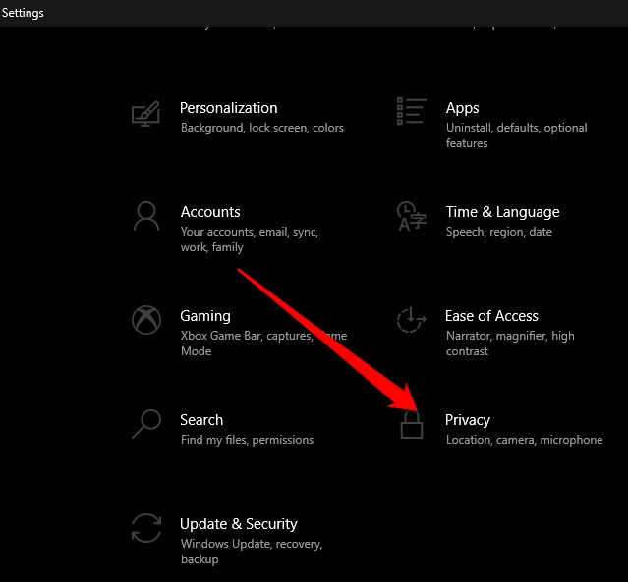
Task: Click "Find my files, permissions" text
Action: pos(247,440)
